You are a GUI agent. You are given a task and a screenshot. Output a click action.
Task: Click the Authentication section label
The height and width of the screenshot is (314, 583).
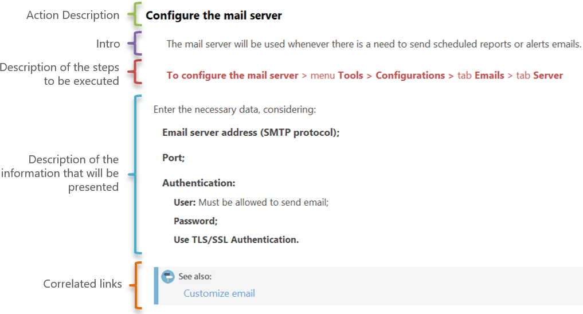click(x=198, y=183)
